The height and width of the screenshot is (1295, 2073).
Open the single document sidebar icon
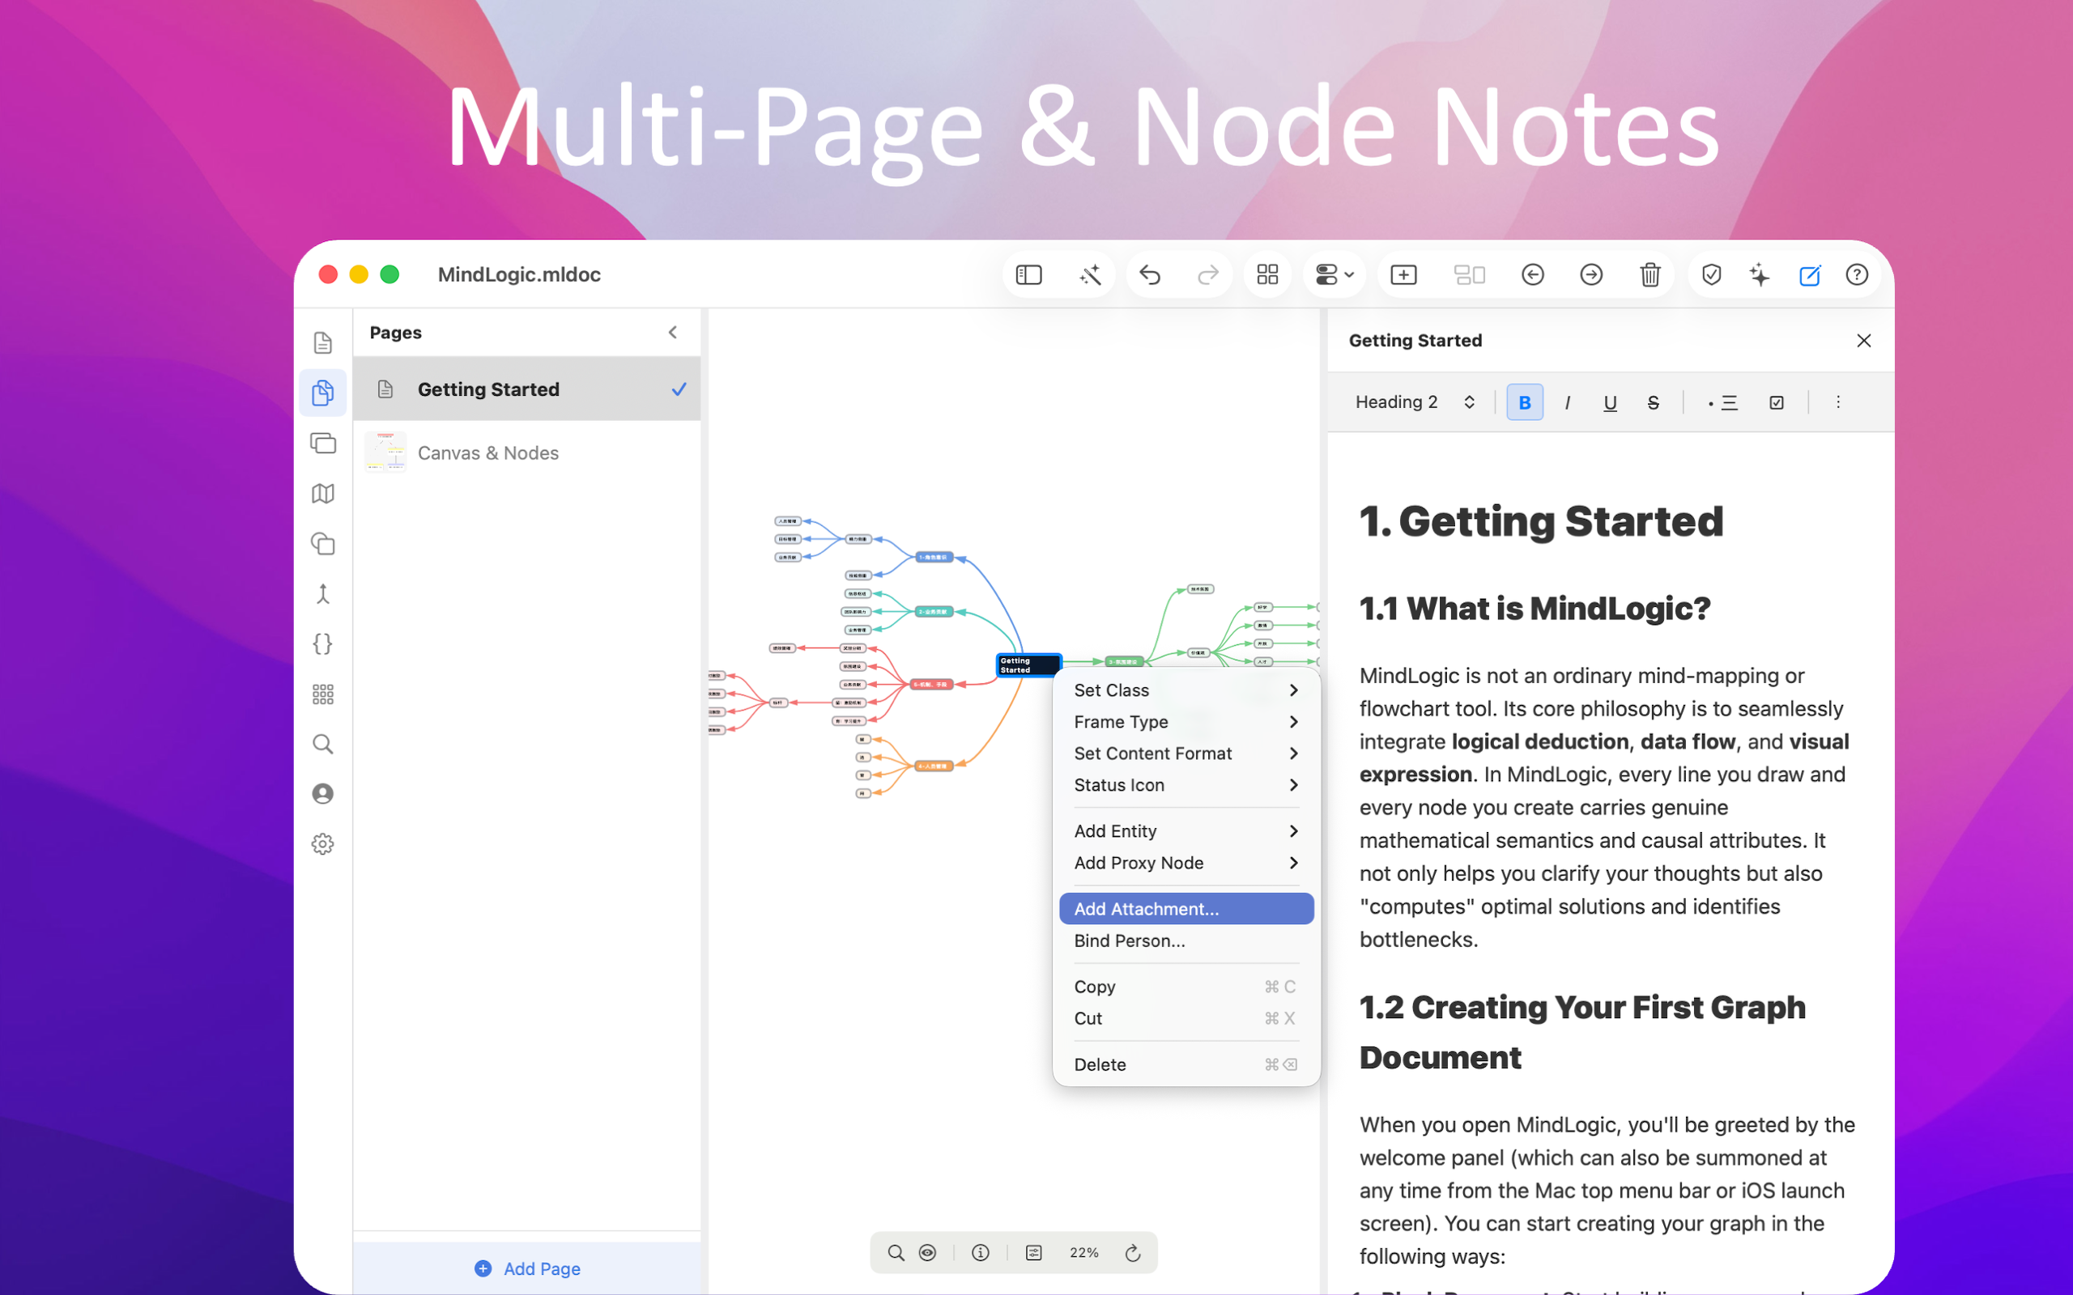[323, 342]
